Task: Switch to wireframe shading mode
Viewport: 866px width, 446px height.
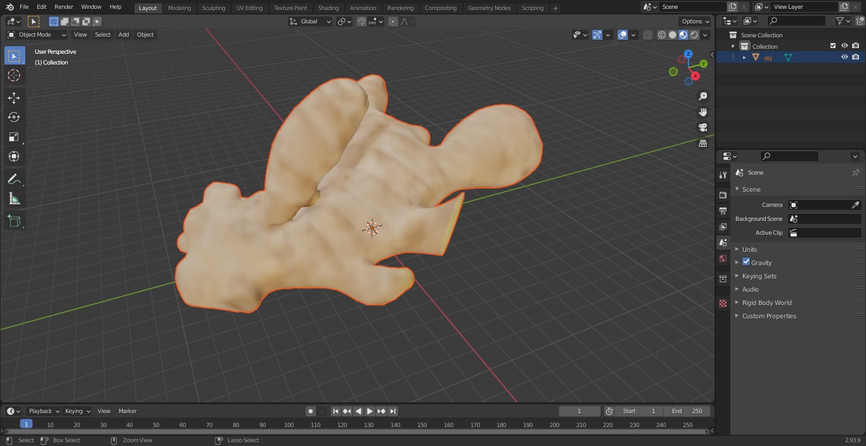Action: pos(662,35)
